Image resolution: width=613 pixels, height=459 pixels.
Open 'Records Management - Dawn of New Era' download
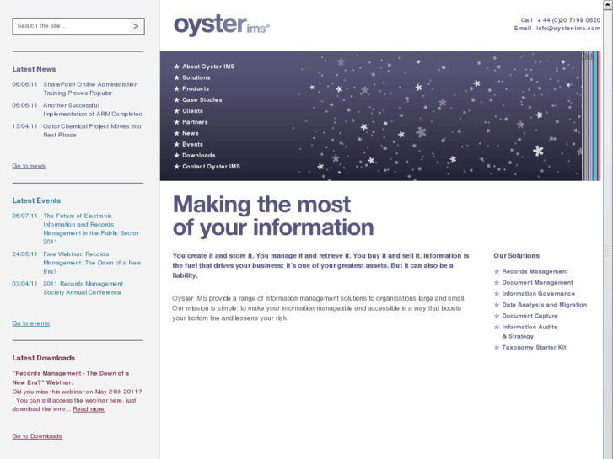tap(70, 378)
